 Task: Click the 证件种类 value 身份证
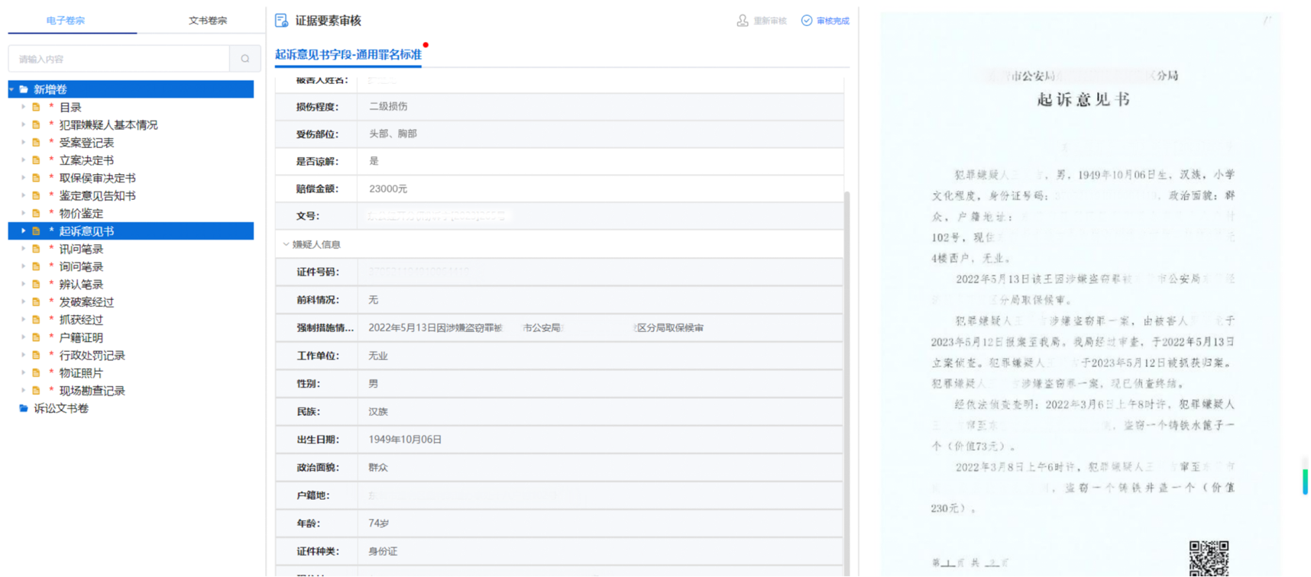(x=383, y=551)
